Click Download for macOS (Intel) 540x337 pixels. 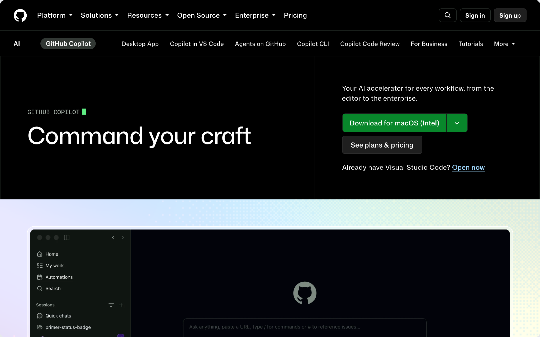point(394,123)
